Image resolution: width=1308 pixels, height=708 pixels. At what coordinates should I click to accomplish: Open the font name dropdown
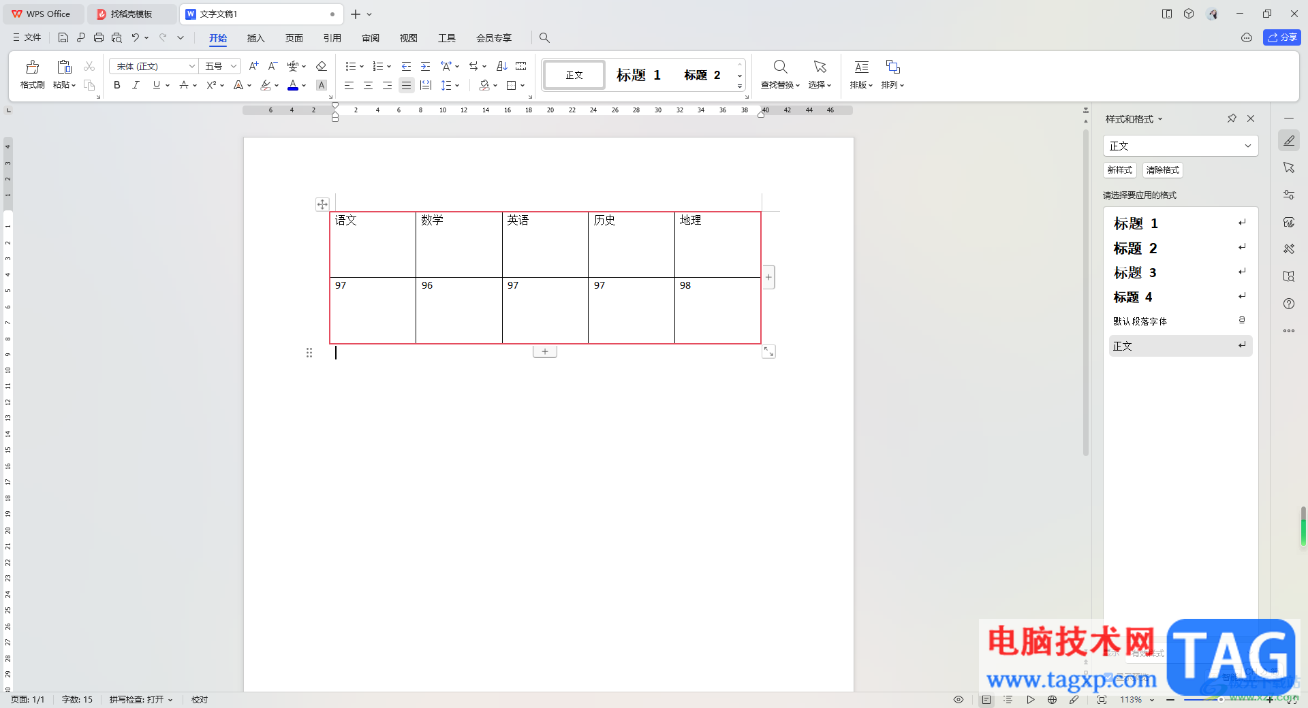click(191, 66)
